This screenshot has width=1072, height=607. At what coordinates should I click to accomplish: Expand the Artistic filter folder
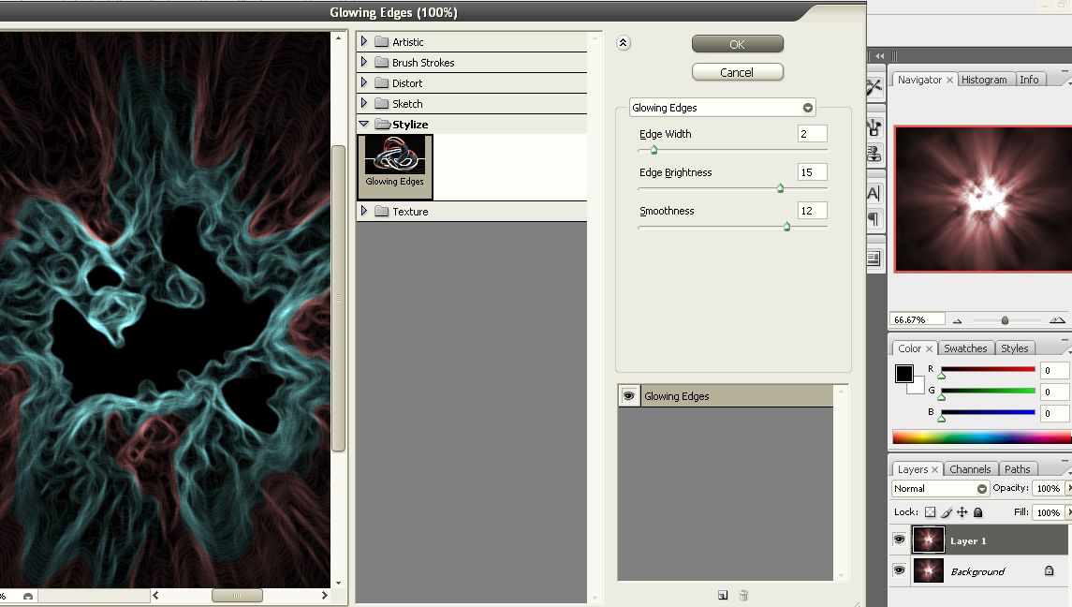tap(364, 42)
